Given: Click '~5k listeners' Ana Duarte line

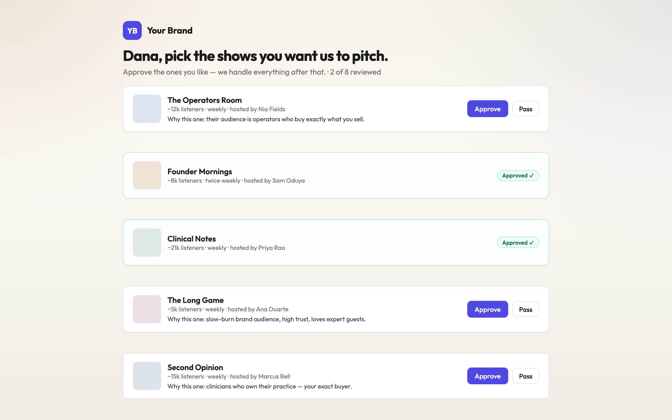Looking at the screenshot, I should 228,309.
